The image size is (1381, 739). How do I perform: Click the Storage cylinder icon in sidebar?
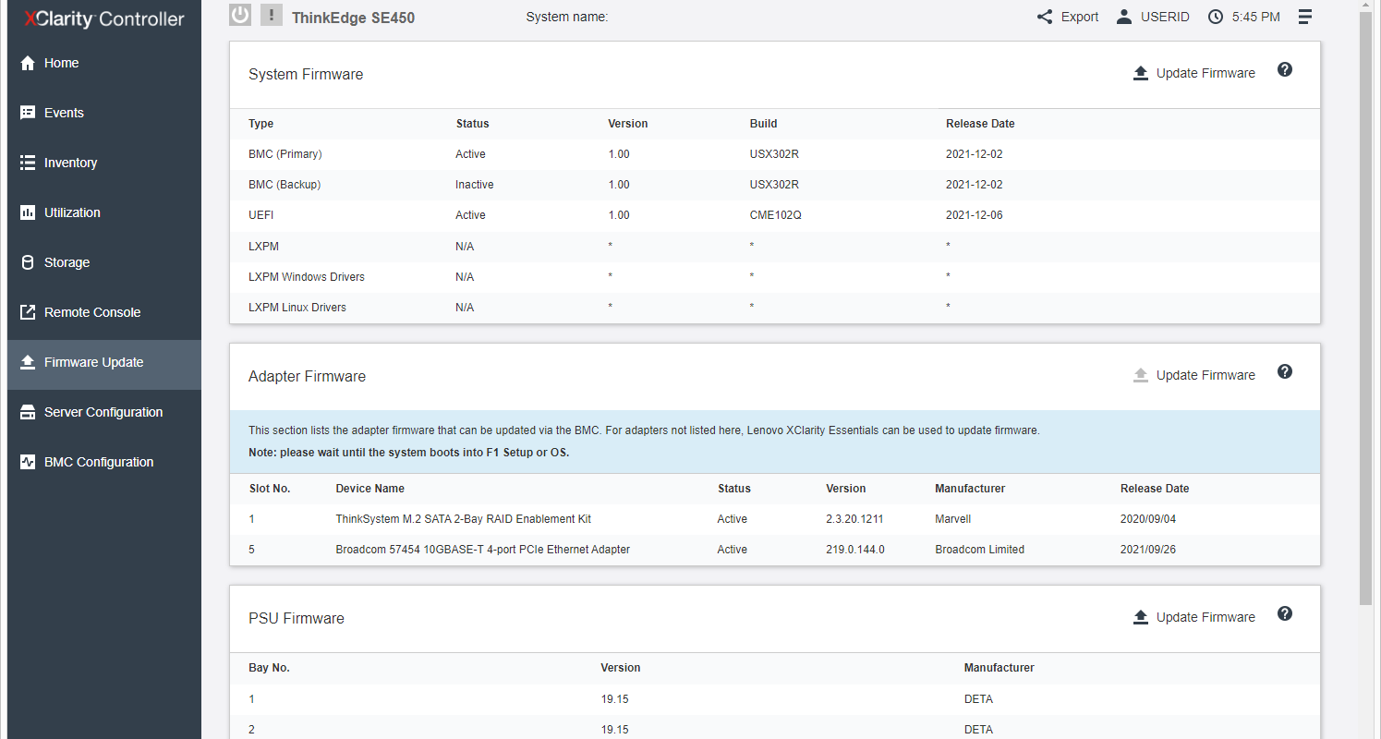point(28,262)
